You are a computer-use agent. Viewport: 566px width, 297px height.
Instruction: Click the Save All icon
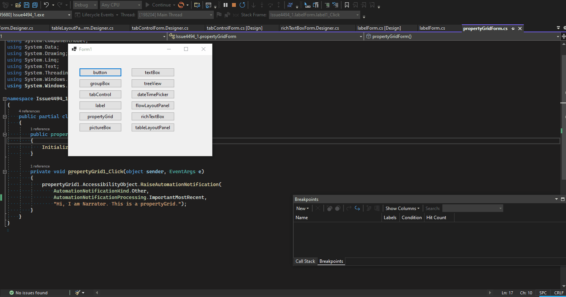click(35, 5)
